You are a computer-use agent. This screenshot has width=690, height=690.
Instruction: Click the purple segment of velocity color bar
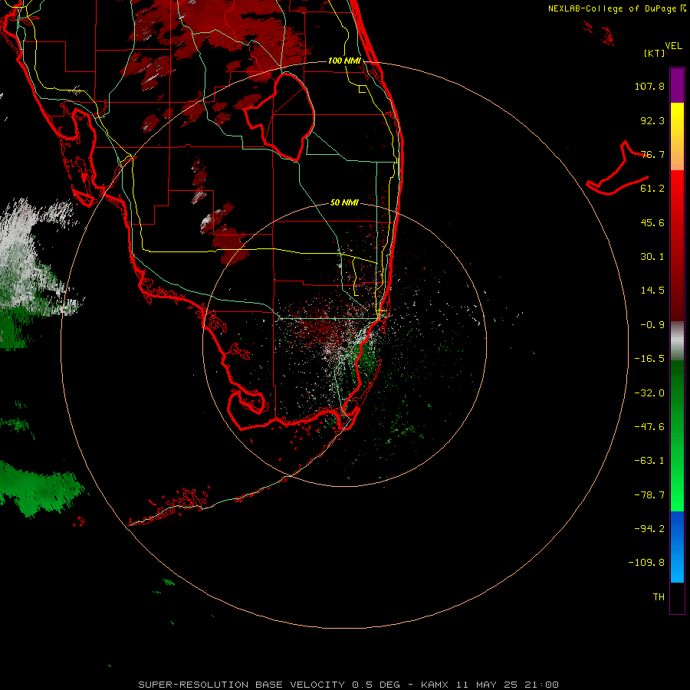tap(677, 85)
